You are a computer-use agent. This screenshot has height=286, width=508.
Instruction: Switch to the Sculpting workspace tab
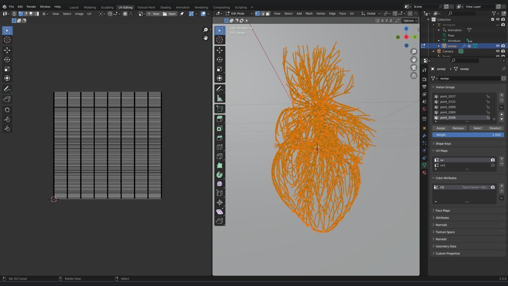tap(107, 7)
